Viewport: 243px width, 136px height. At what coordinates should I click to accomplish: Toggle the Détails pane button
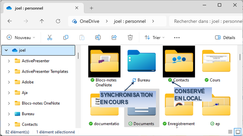pos(225,37)
